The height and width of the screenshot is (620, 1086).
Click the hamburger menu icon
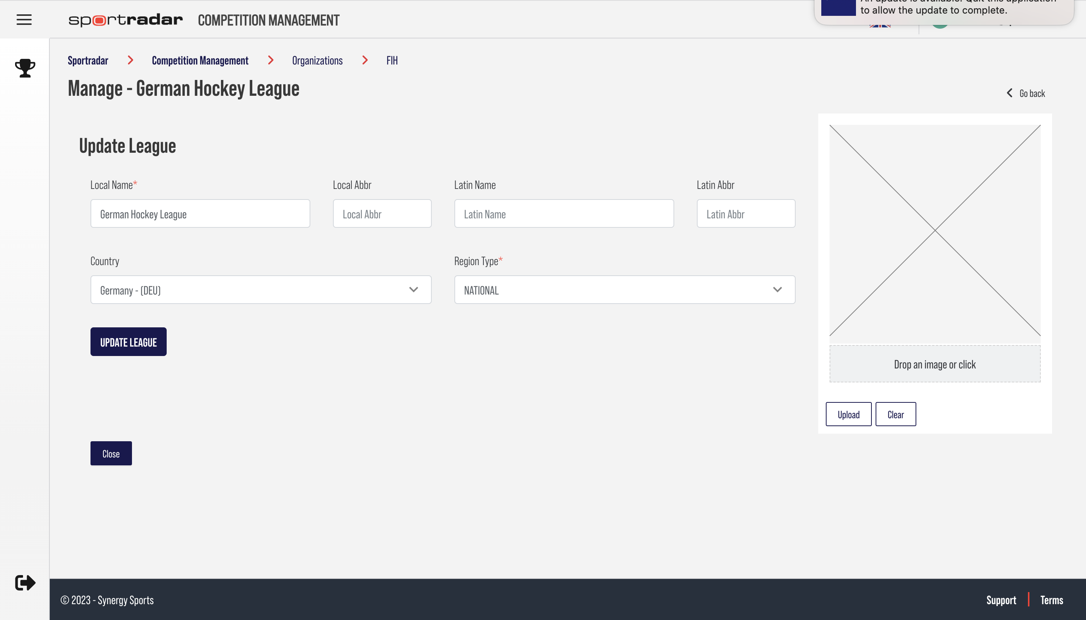25,20
